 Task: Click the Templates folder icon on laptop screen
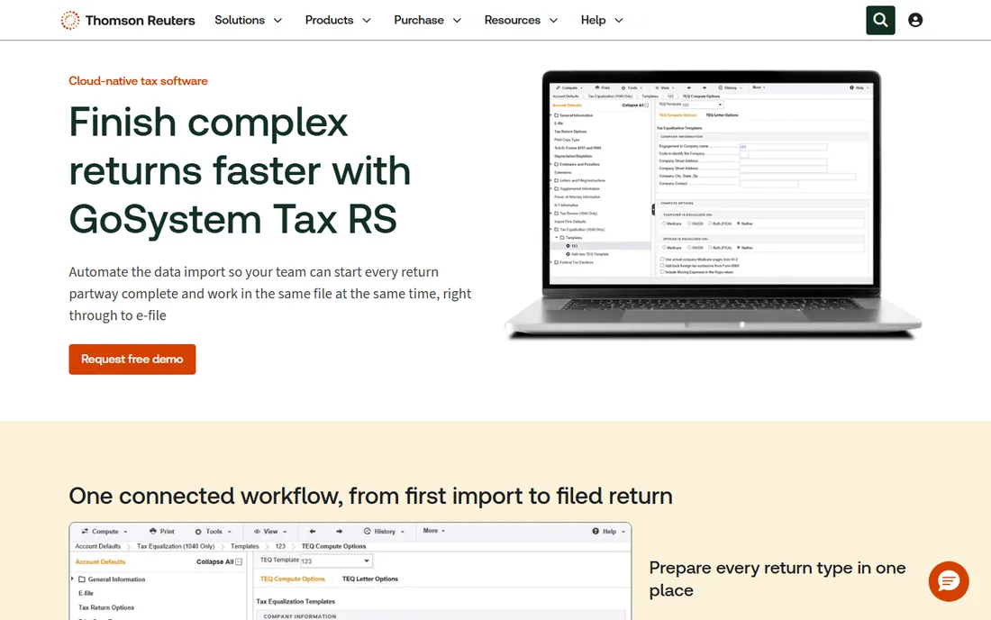point(562,238)
